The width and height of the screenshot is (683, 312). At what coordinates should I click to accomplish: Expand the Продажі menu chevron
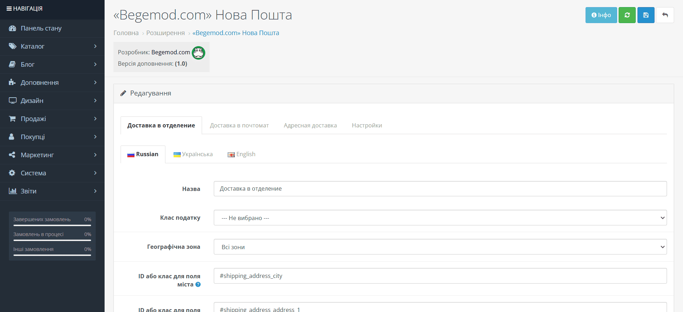(95, 119)
